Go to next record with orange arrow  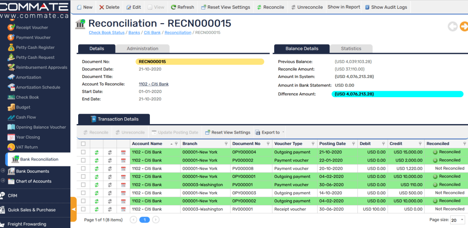point(464,27)
